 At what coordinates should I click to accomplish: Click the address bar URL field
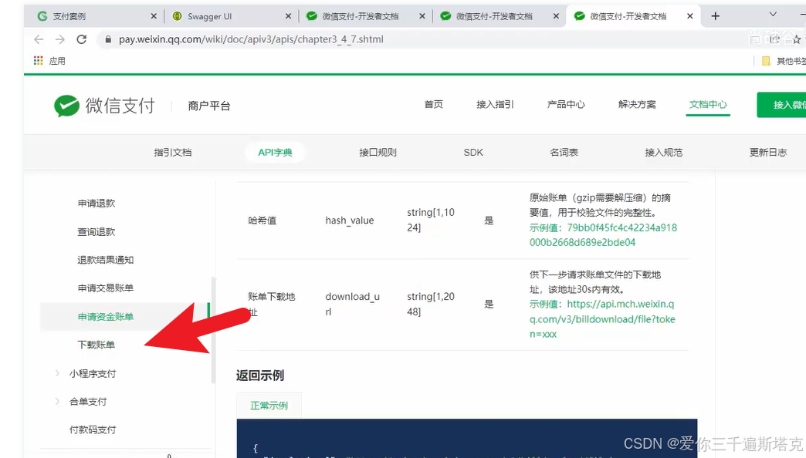pyautogui.click(x=422, y=39)
